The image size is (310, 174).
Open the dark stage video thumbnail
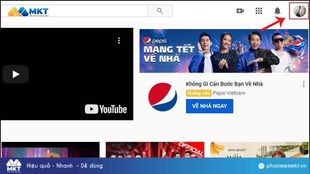point(50,150)
